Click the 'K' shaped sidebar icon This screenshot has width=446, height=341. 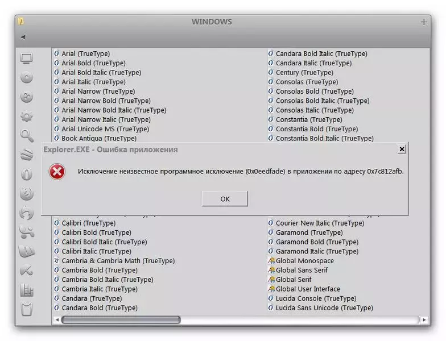pyautogui.click(x=26, y=271)
